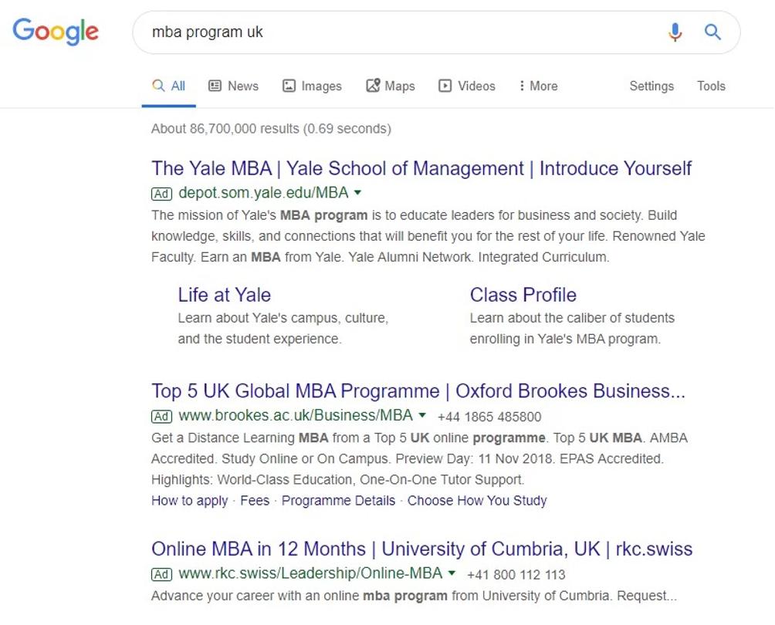Switch to the Videos tab
Image resolution: width=775 pixels, height=625 pixels.
coord(467,86)
